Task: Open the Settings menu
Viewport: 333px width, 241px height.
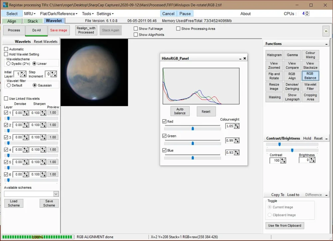Action: 105,14
